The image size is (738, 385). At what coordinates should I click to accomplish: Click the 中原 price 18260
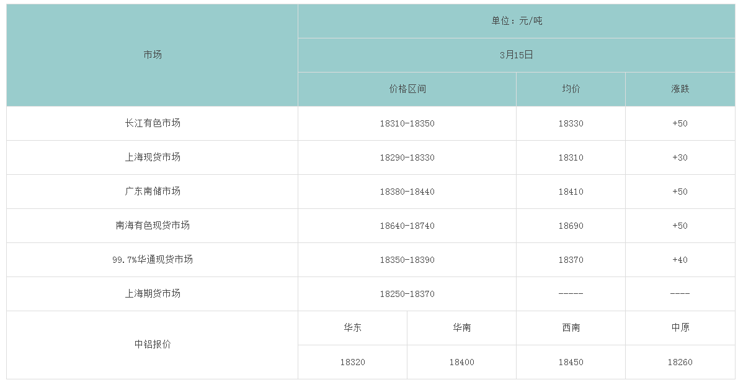click(680, 362)
